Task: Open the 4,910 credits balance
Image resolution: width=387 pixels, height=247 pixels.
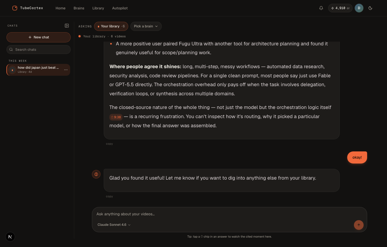Action: (x=340, y=8)
